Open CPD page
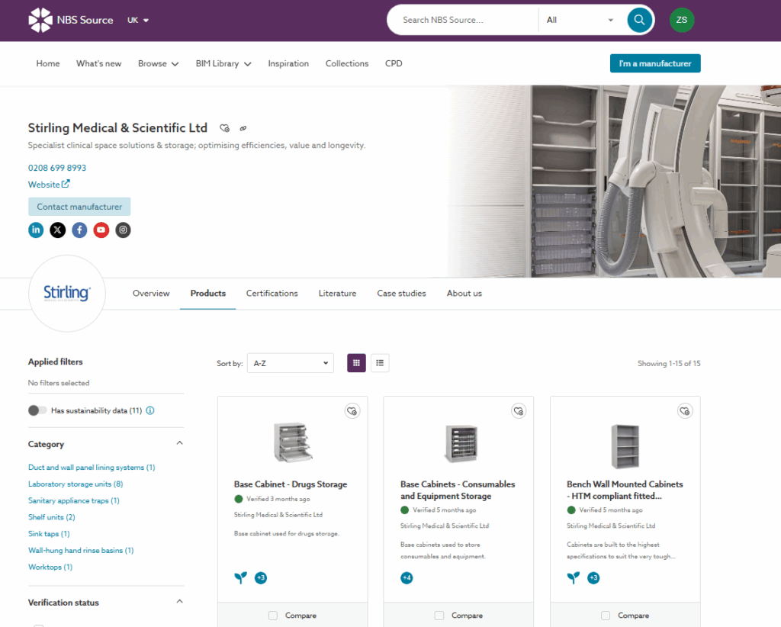The height and width of the screenshot is (627, 781). [394, 64]
